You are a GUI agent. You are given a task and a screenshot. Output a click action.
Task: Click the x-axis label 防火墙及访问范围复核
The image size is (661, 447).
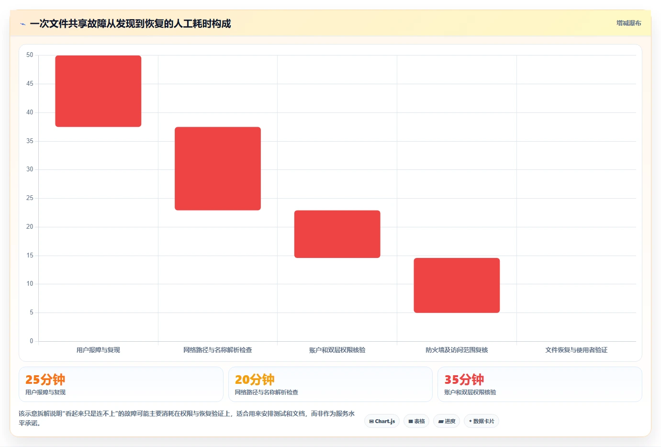pos(457,350)
